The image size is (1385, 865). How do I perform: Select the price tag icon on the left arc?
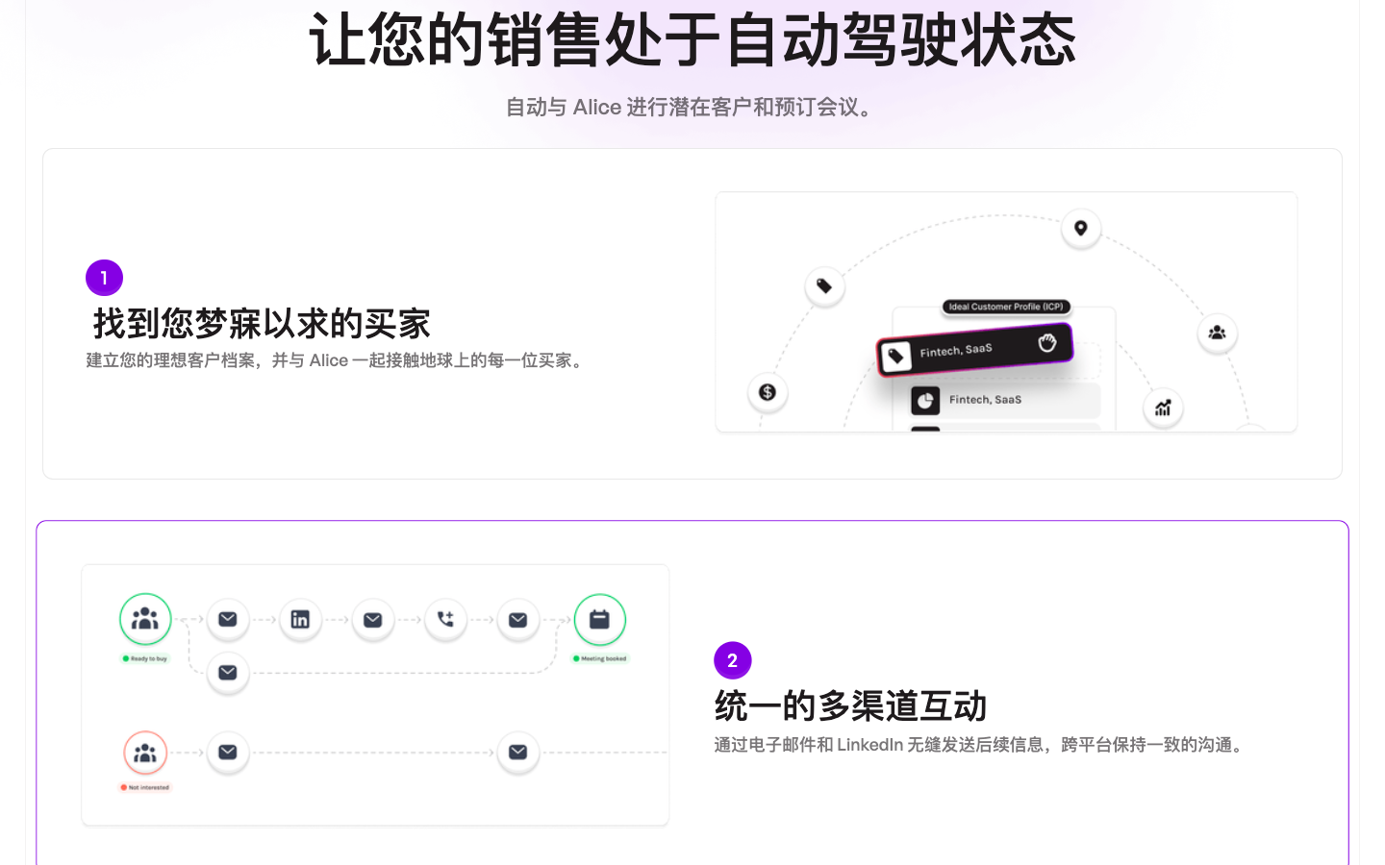coord(824,286)
